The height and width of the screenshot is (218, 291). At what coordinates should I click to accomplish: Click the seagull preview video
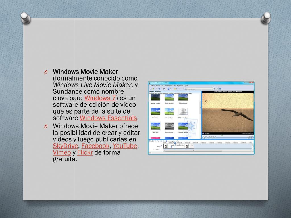(228, 112)
